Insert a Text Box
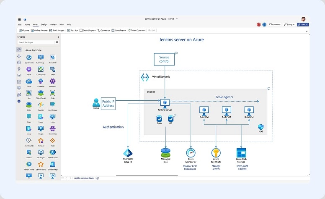 tap(73, 30)
